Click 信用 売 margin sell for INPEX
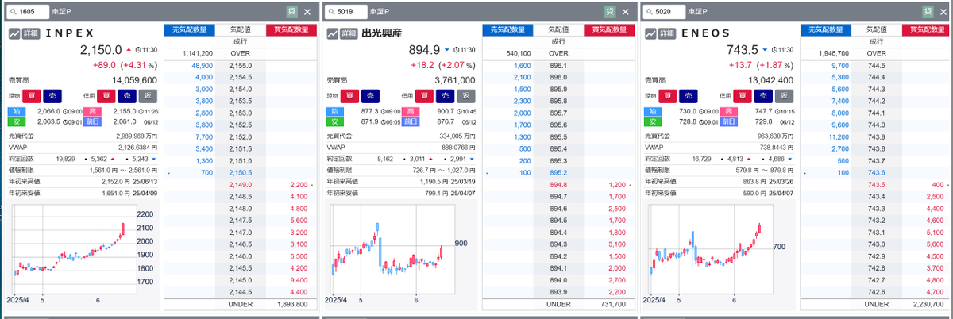 click(x=126, y=95)
